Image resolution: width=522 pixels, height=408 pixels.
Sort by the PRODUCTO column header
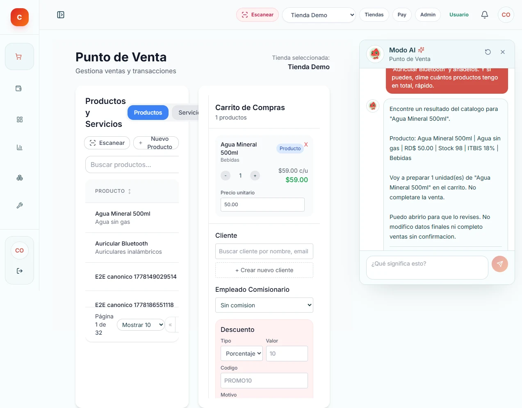[x=113, y=191]
